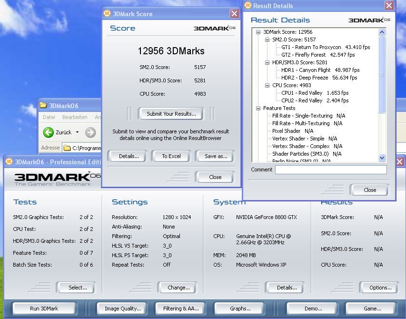The width and height of the screenshot is (406, 319).
Task: Select GT1 - Return To Proxycon row
Action: pyautogui.click(x=326, y=48)
